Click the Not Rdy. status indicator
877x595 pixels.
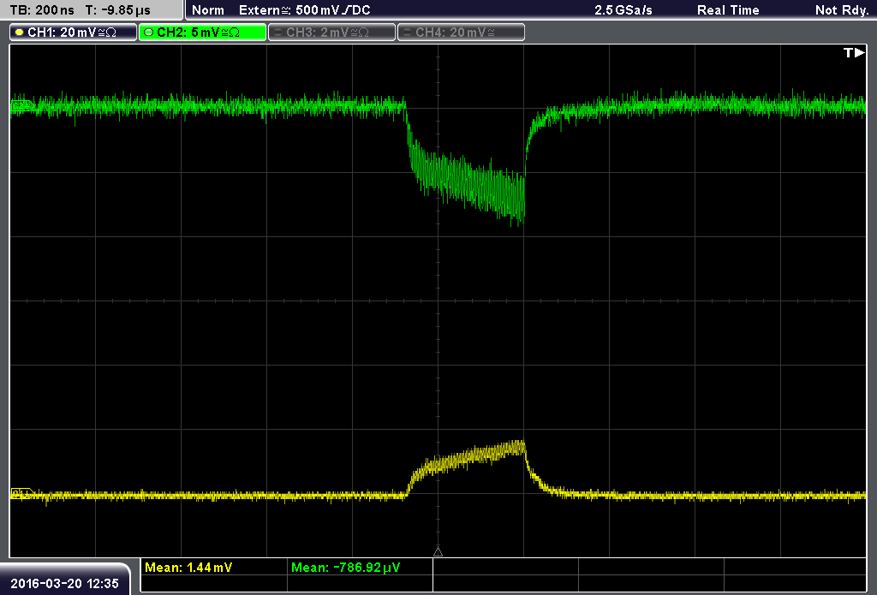point(842,10)
